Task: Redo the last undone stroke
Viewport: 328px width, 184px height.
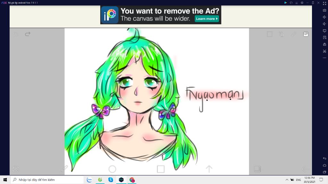Action: [x=28, y=34]
